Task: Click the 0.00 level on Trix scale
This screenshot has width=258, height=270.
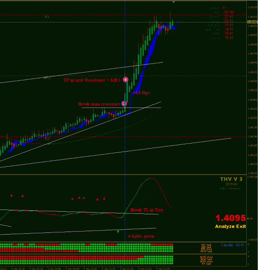Action: (x=250, y=219)
